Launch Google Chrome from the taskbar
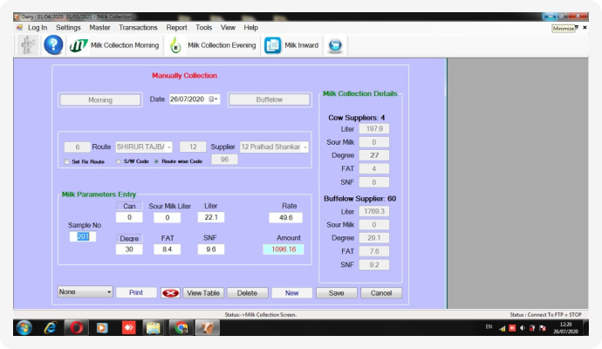The height and width of the screenshot is (349, 602). (x=181, y=328)
